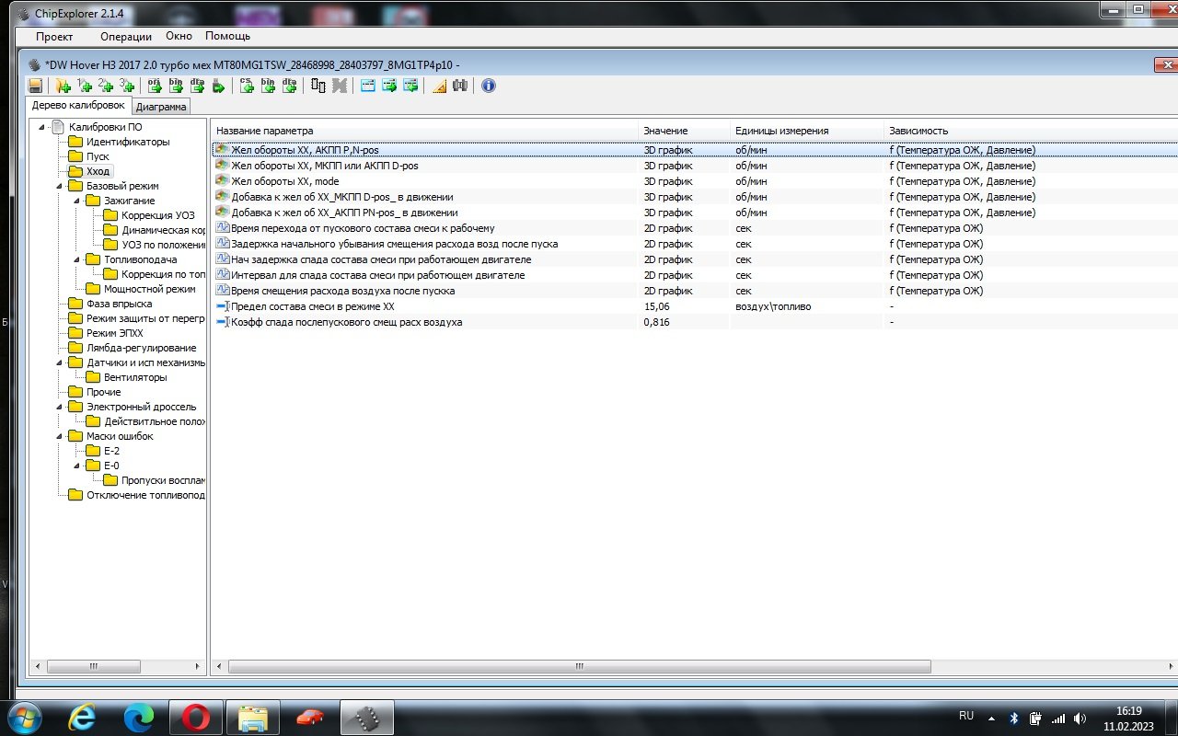Screen dimensions: 1178x736
Task: Click the Save floppy disk toolbar icon
Action: click(x=35, y=86)
